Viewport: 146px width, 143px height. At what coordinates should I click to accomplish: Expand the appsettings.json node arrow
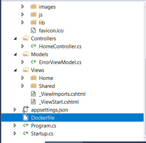coord(15,110)
